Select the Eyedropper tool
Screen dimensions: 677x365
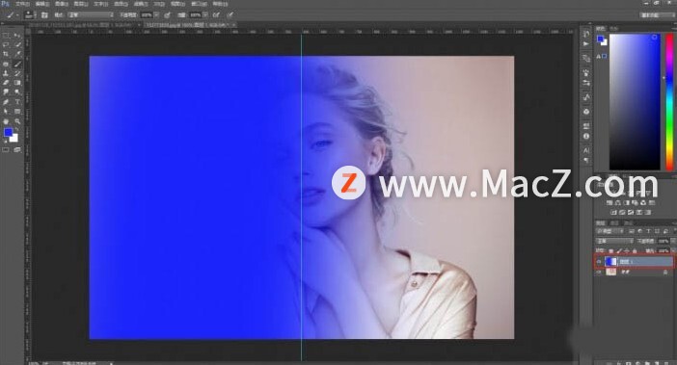coord(17,54)
